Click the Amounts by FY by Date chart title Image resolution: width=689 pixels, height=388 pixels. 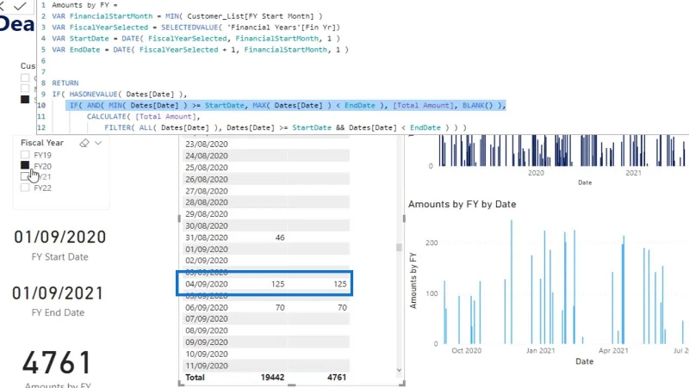pos(462,204)
